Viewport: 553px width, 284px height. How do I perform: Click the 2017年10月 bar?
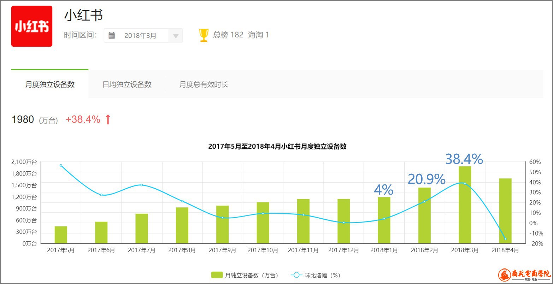tap(263, 223)
